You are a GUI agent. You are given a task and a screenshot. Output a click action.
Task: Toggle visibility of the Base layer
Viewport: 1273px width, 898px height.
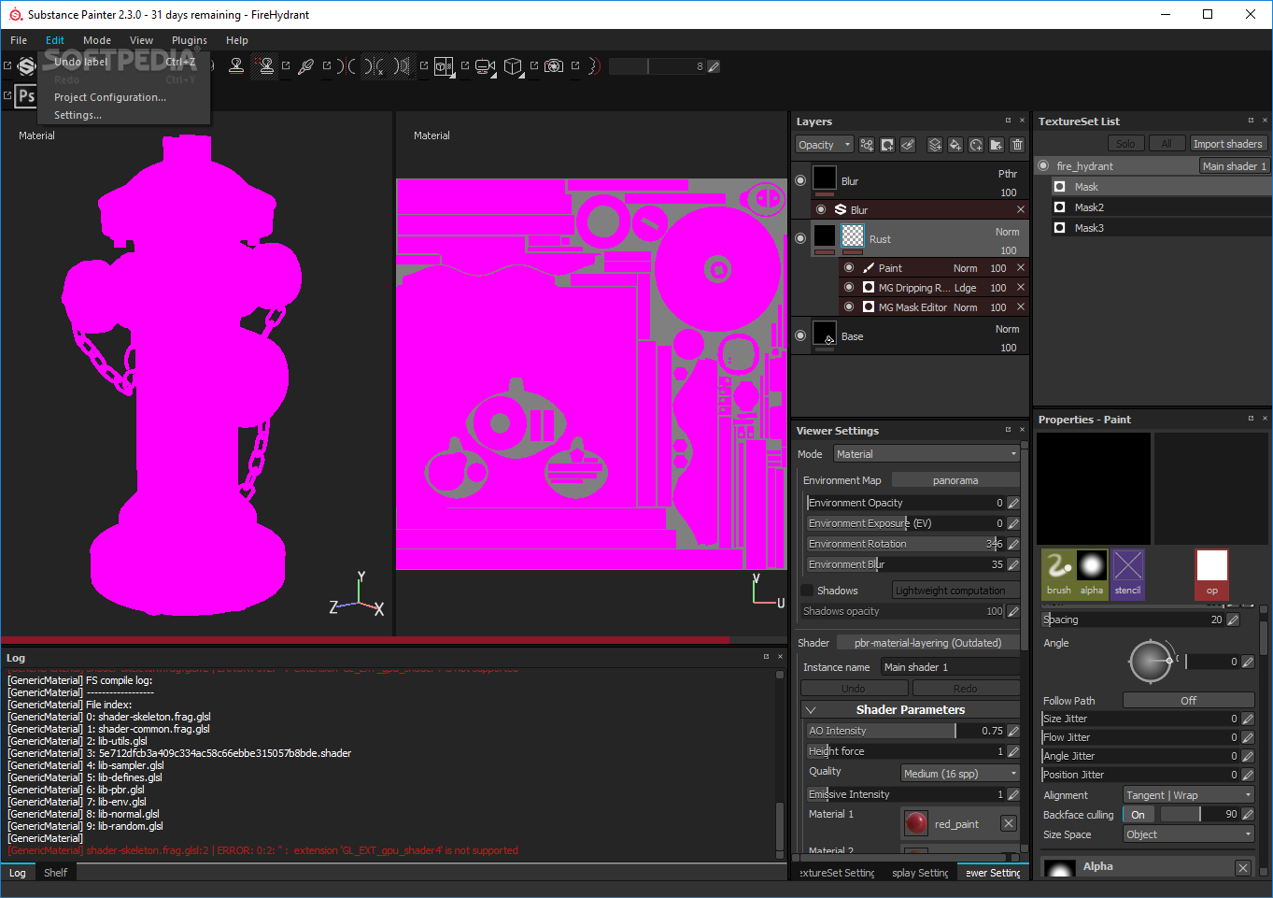click(x=800, y=335)
